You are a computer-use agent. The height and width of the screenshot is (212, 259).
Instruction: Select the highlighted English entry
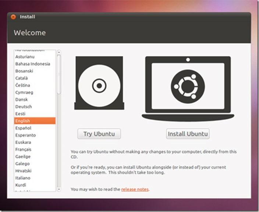point(35,121)
